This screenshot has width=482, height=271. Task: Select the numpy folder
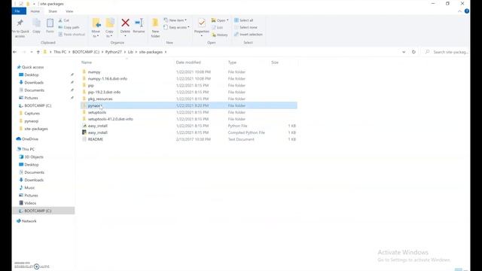[x=189, y=72]
